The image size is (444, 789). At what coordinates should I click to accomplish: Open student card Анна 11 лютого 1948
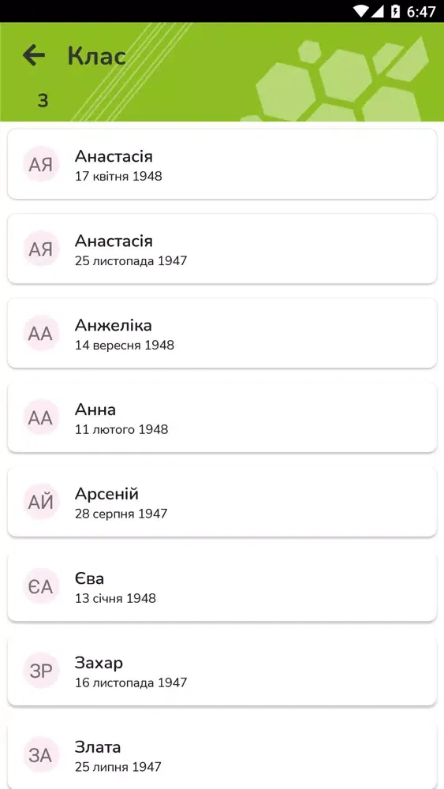click(x=222, y=417)
